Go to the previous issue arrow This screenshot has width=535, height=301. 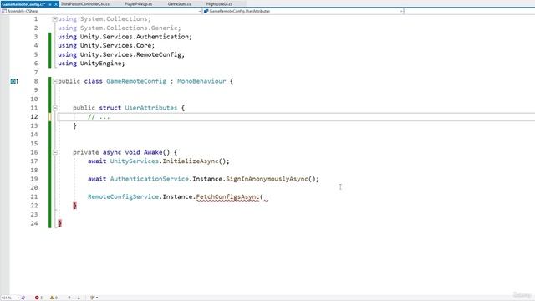pos(69,298)
